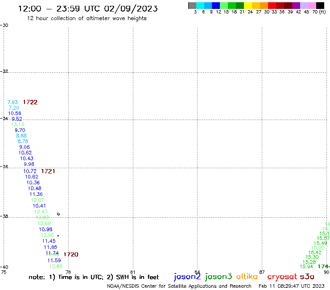Click the 1720 pass time label
This screenshot has height=290, width=330.
tap(71, 255)
